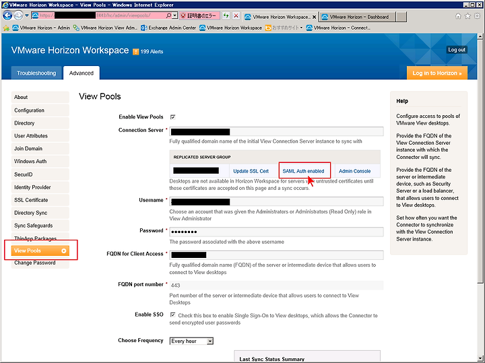Click the Add to Favorites bar star icon
485x363 pixels.
[x=6, y=28]
